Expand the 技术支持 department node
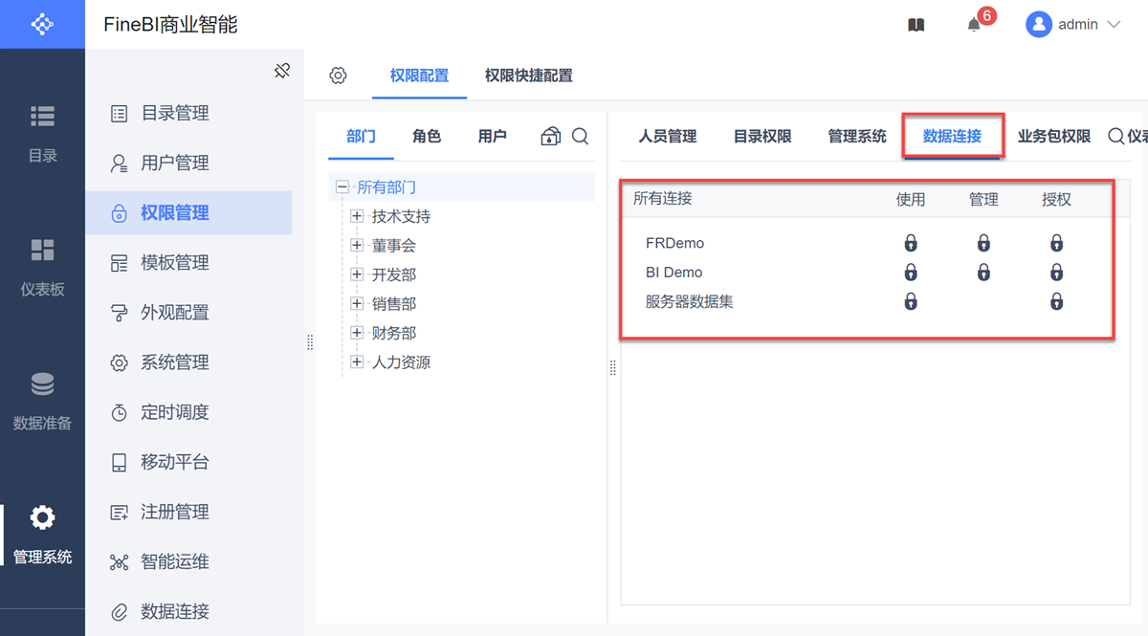This screenshot has width=1148, height=636. click(x=357, y=217)
